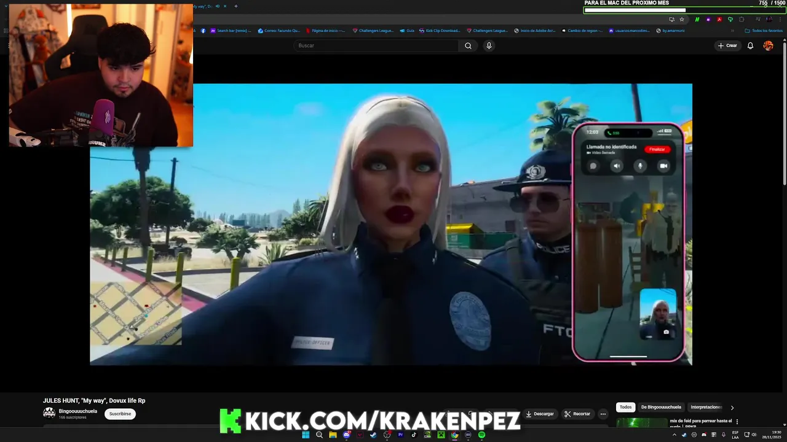787x442 pixels.
Task: Expand the Todos los favoritos folder
Action: tap(764, 30)
